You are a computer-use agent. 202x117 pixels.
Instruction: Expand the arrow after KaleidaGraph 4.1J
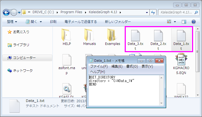(x=120, y=12)
